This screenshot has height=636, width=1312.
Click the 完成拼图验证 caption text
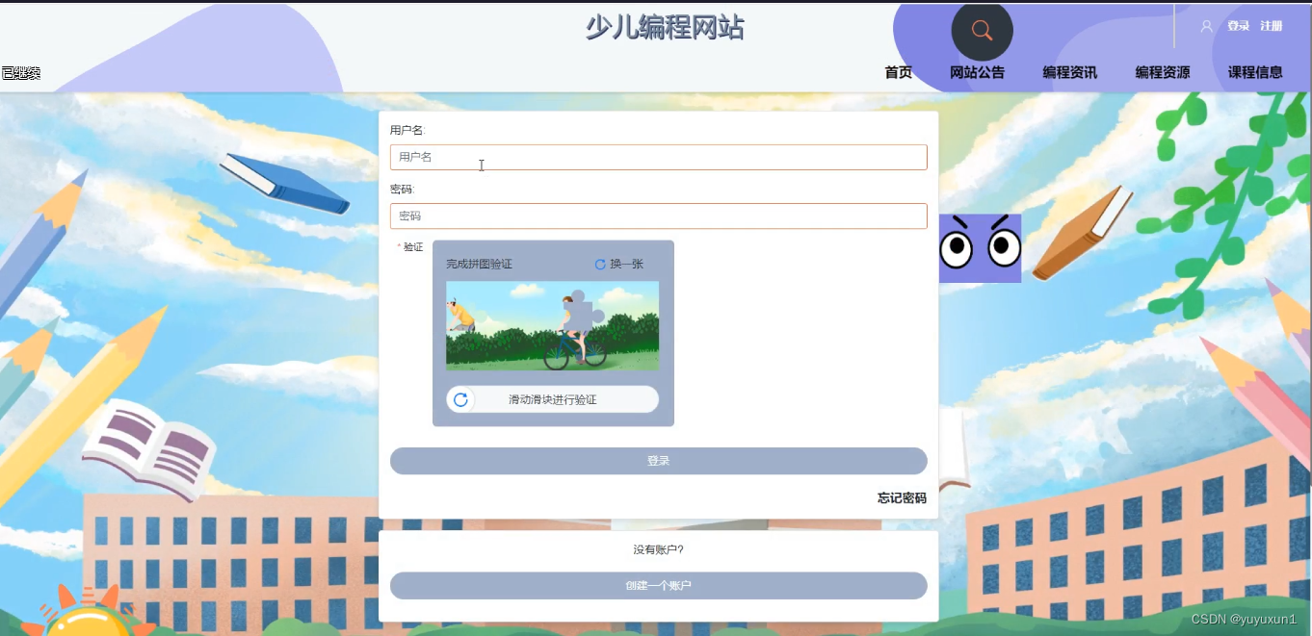[479, 264]
